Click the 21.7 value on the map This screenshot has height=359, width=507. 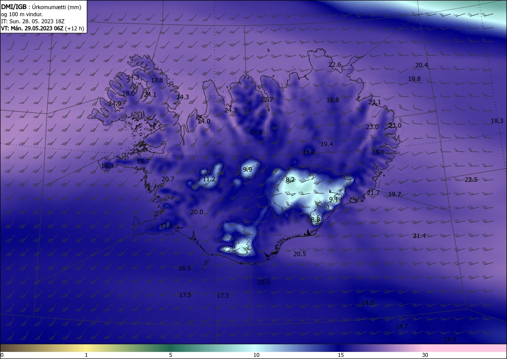[x=373, y=193]
